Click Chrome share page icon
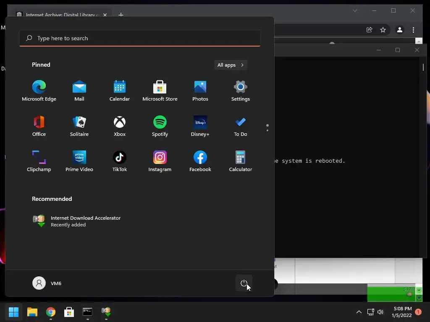430x322 pixels. coord(370,30)
